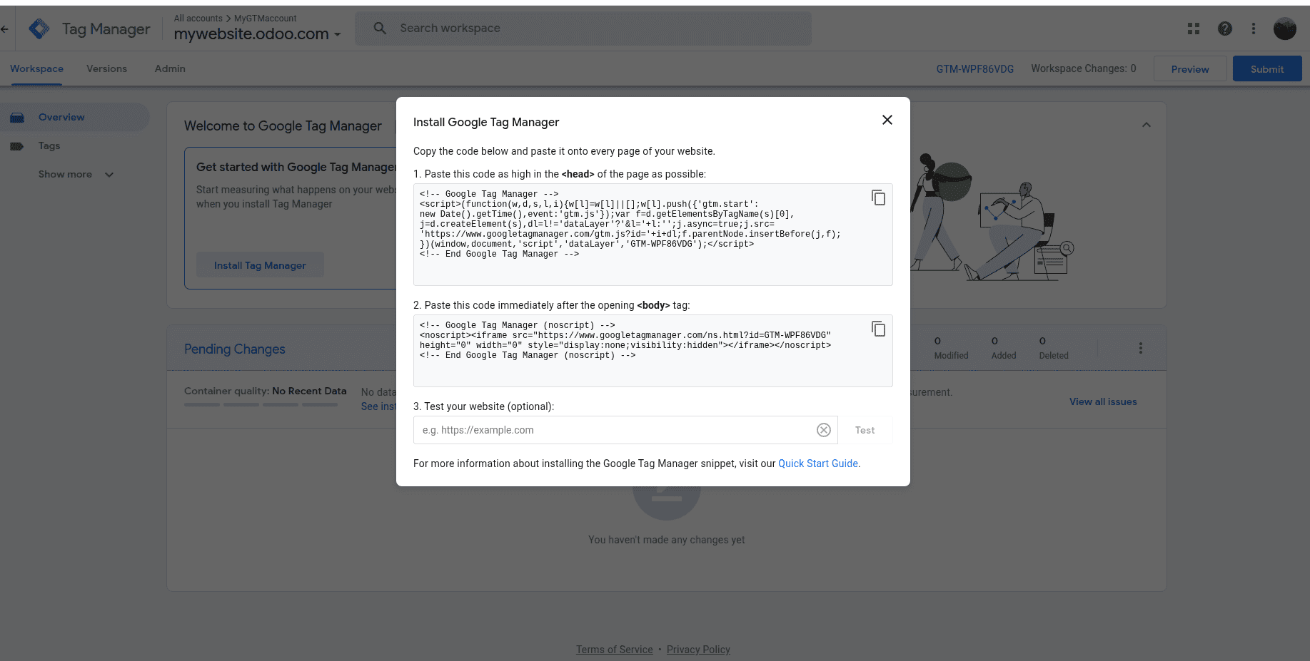1310x661 pixels.
Task: Close the Install Google Tag Manager dialog
Action: click(x=887, y=120)
